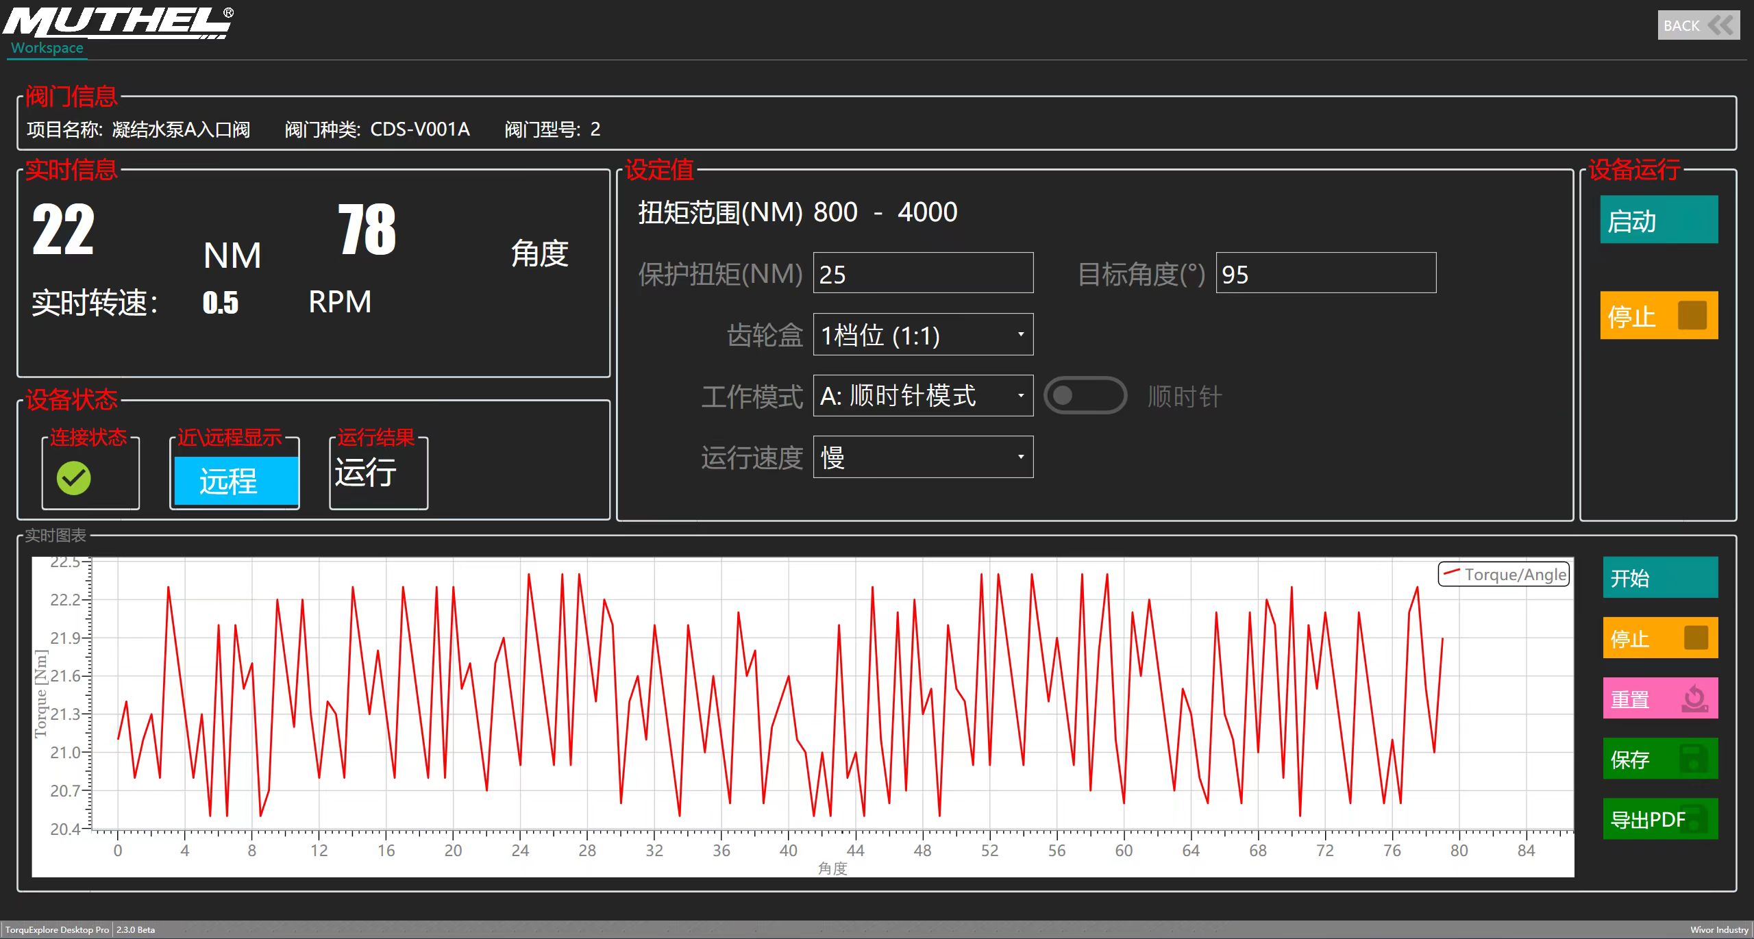
Task: Click the real-time torque value 22
Action: [x=63, y=230]
